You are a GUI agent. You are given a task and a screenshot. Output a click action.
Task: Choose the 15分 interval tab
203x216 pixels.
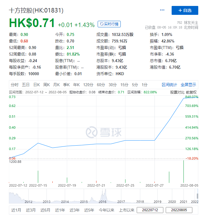coord(124,85)
